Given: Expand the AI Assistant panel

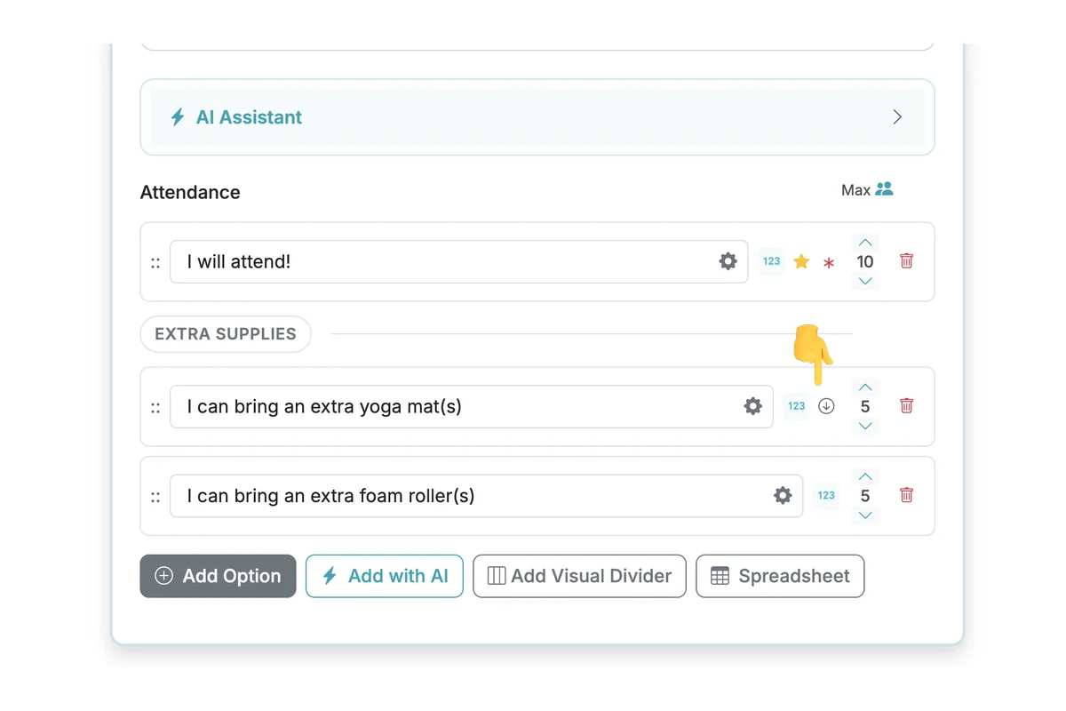Looking at the screenshot, I should (896, 117).
